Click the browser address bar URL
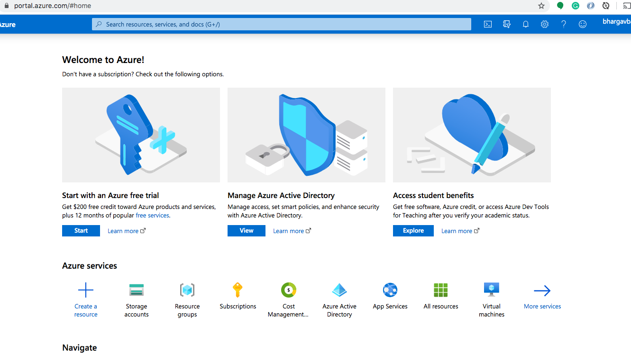 coord(53,6)
